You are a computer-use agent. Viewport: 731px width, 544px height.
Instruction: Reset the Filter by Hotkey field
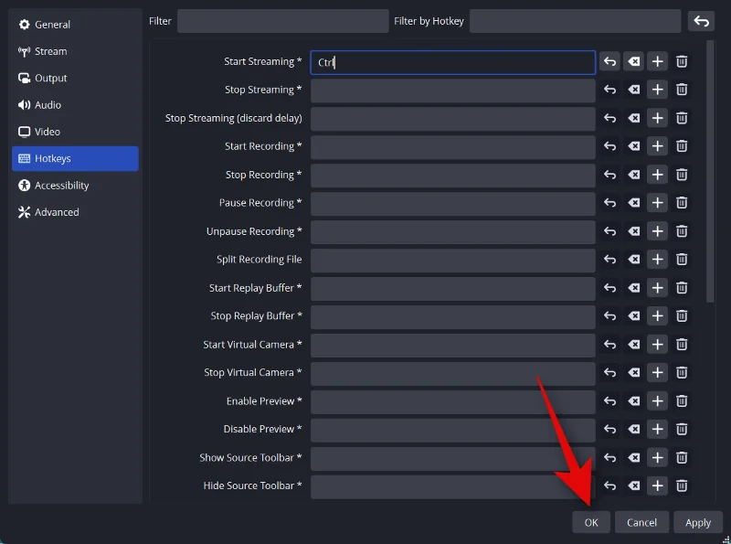coord(701,21)
